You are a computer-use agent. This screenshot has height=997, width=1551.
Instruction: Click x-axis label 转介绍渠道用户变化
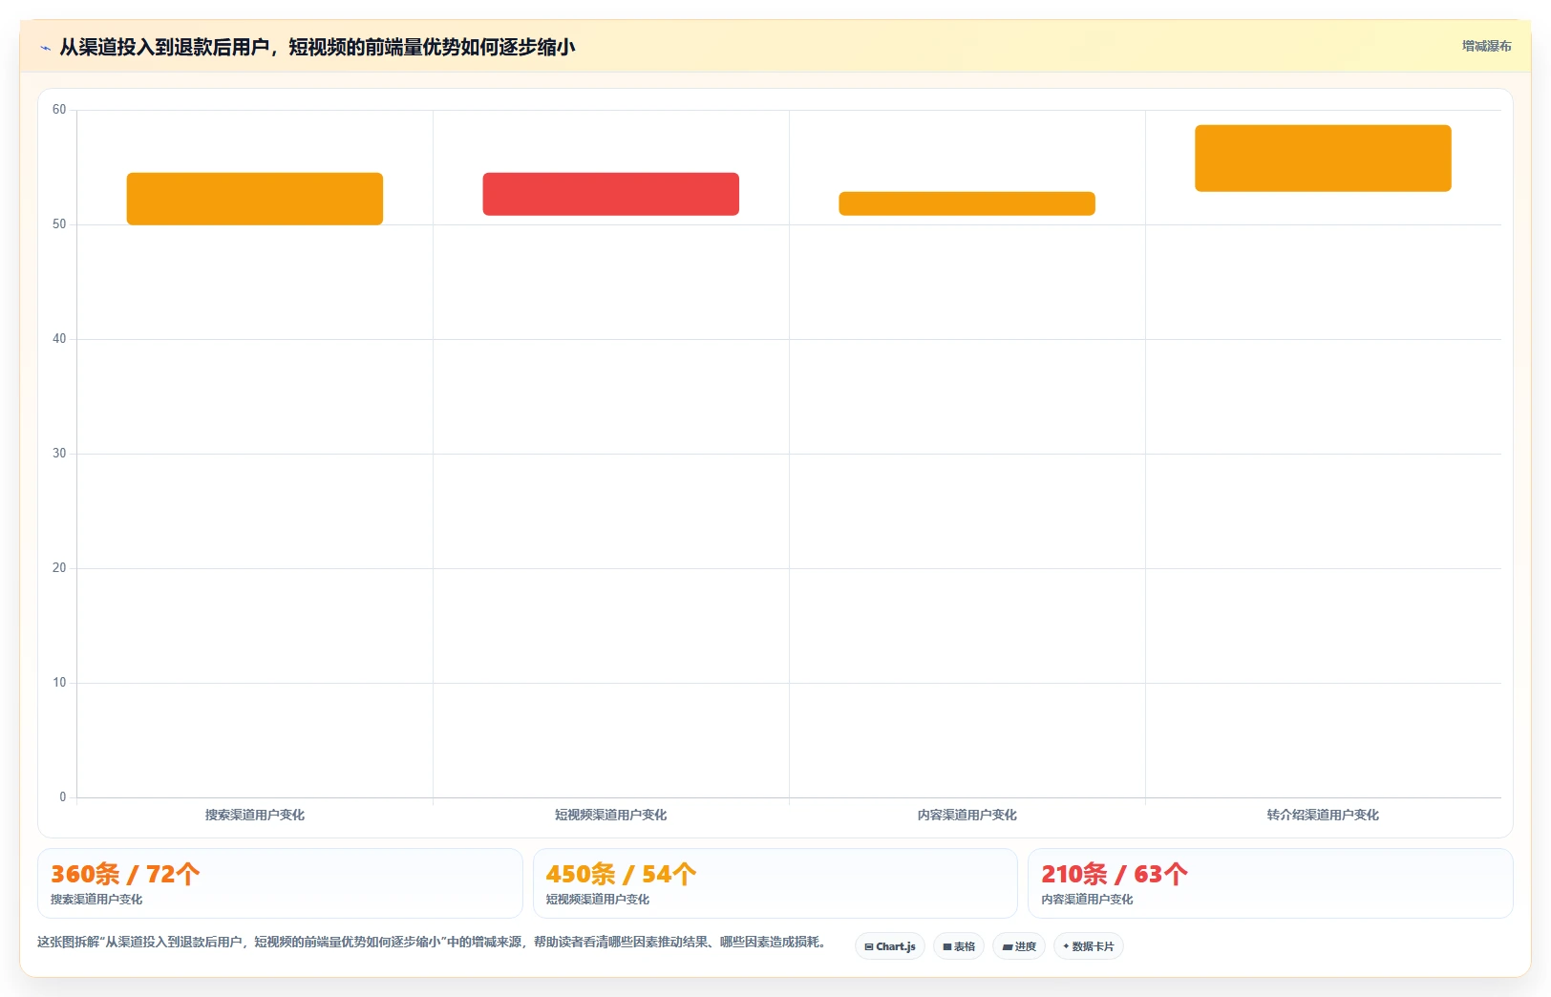[1323, 815]
